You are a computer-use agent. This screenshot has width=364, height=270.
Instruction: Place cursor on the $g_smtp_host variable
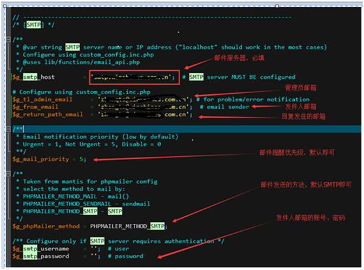(34, 77)
